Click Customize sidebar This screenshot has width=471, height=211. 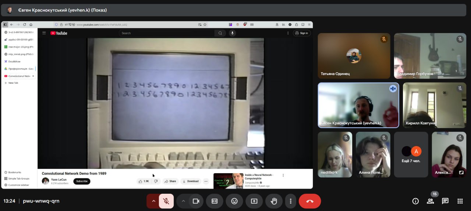(17, 185)
